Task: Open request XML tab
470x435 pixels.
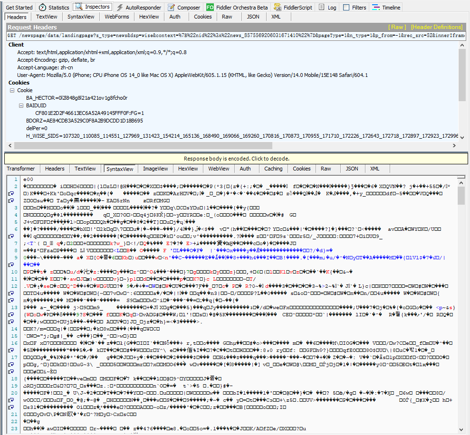Action: click(276, 17)
